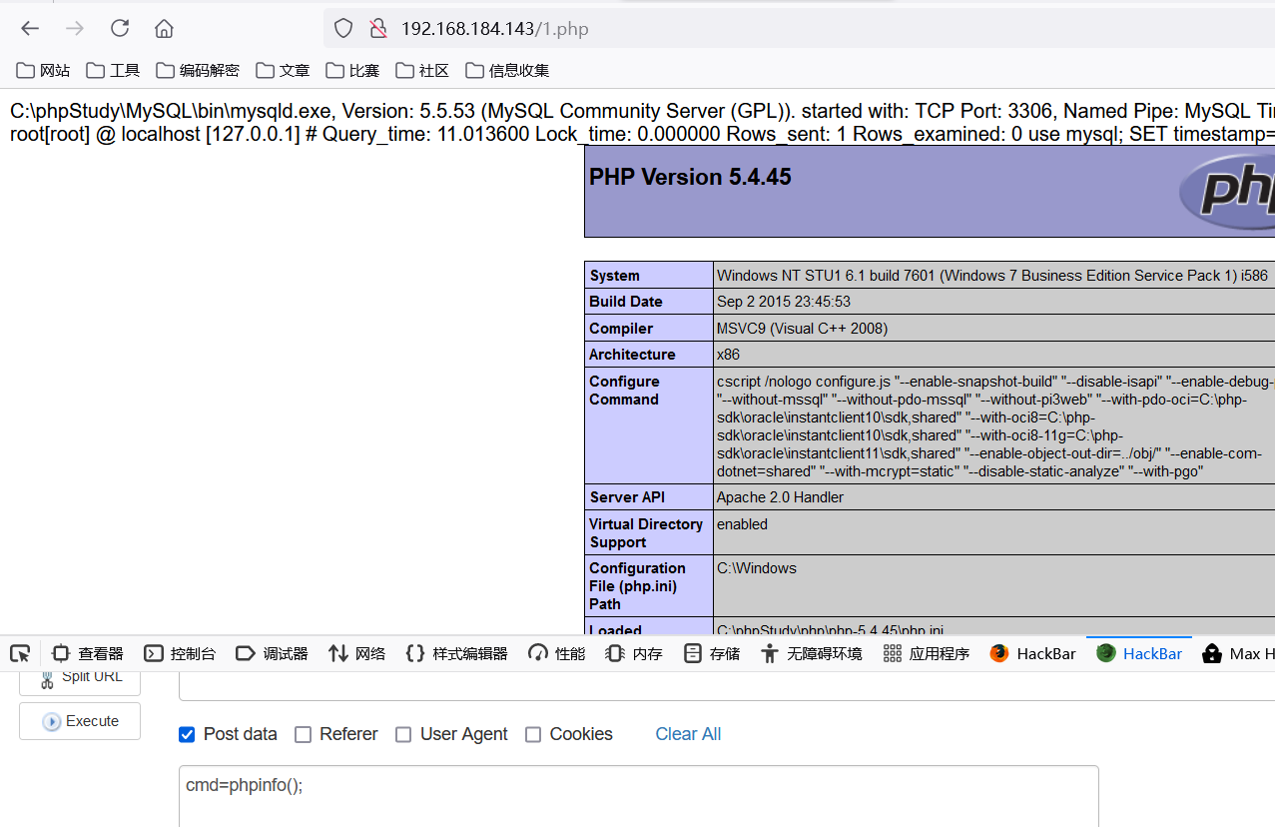Switch to the 存储 storage tab
This screenshot has width=1275, height=827.
click(x=712, y=653)
